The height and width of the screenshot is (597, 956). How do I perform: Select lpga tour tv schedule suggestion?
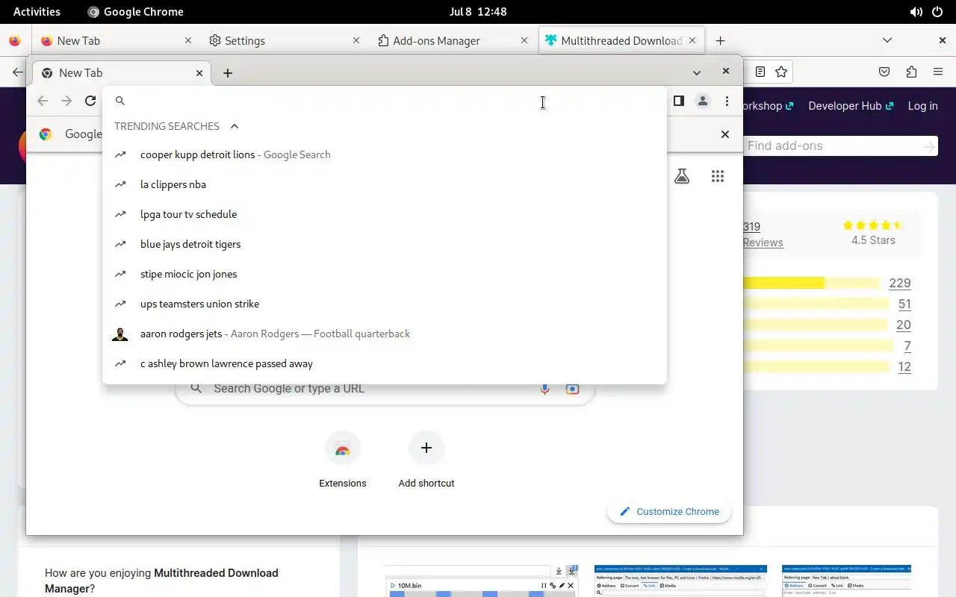385,214
